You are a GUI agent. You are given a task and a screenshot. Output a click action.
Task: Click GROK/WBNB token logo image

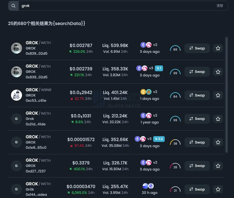(x=16, y=95)
